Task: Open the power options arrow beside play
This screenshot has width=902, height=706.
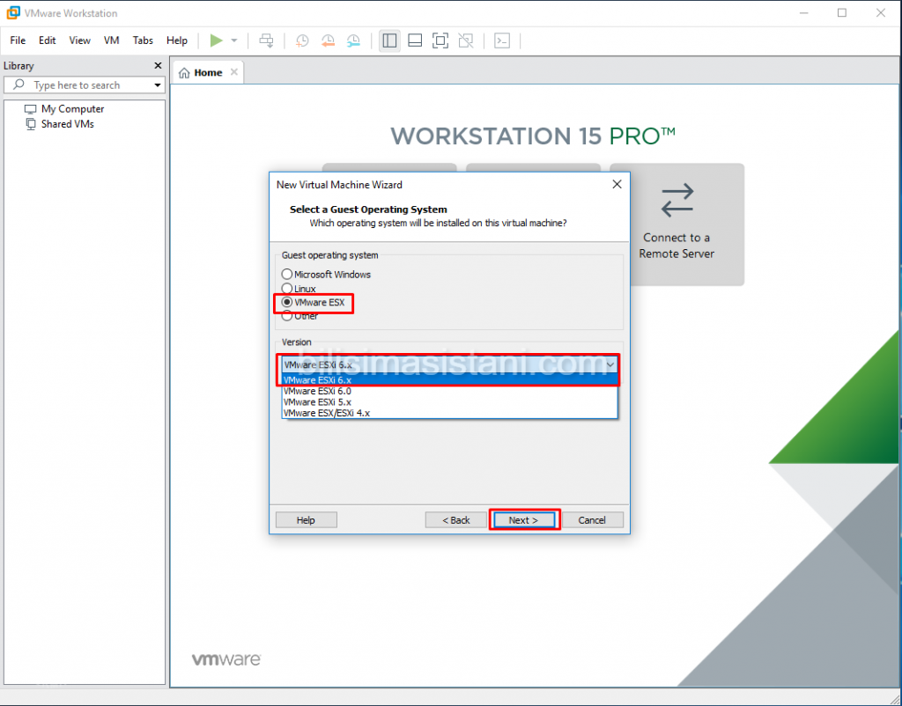Action: (x=234, y=40)
